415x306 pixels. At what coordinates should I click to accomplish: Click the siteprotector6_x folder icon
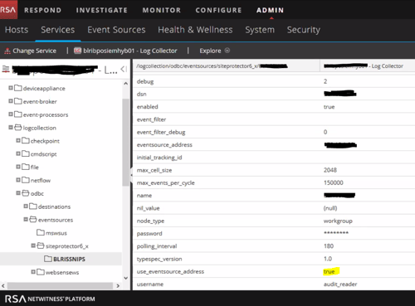pyautogui.click(x=41, y=245)
